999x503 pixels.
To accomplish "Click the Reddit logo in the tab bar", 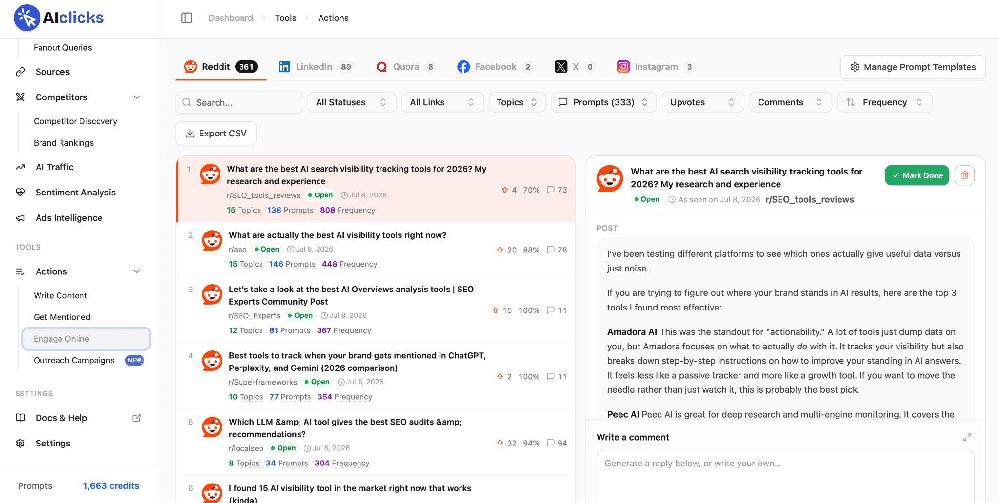I will 191,67.
